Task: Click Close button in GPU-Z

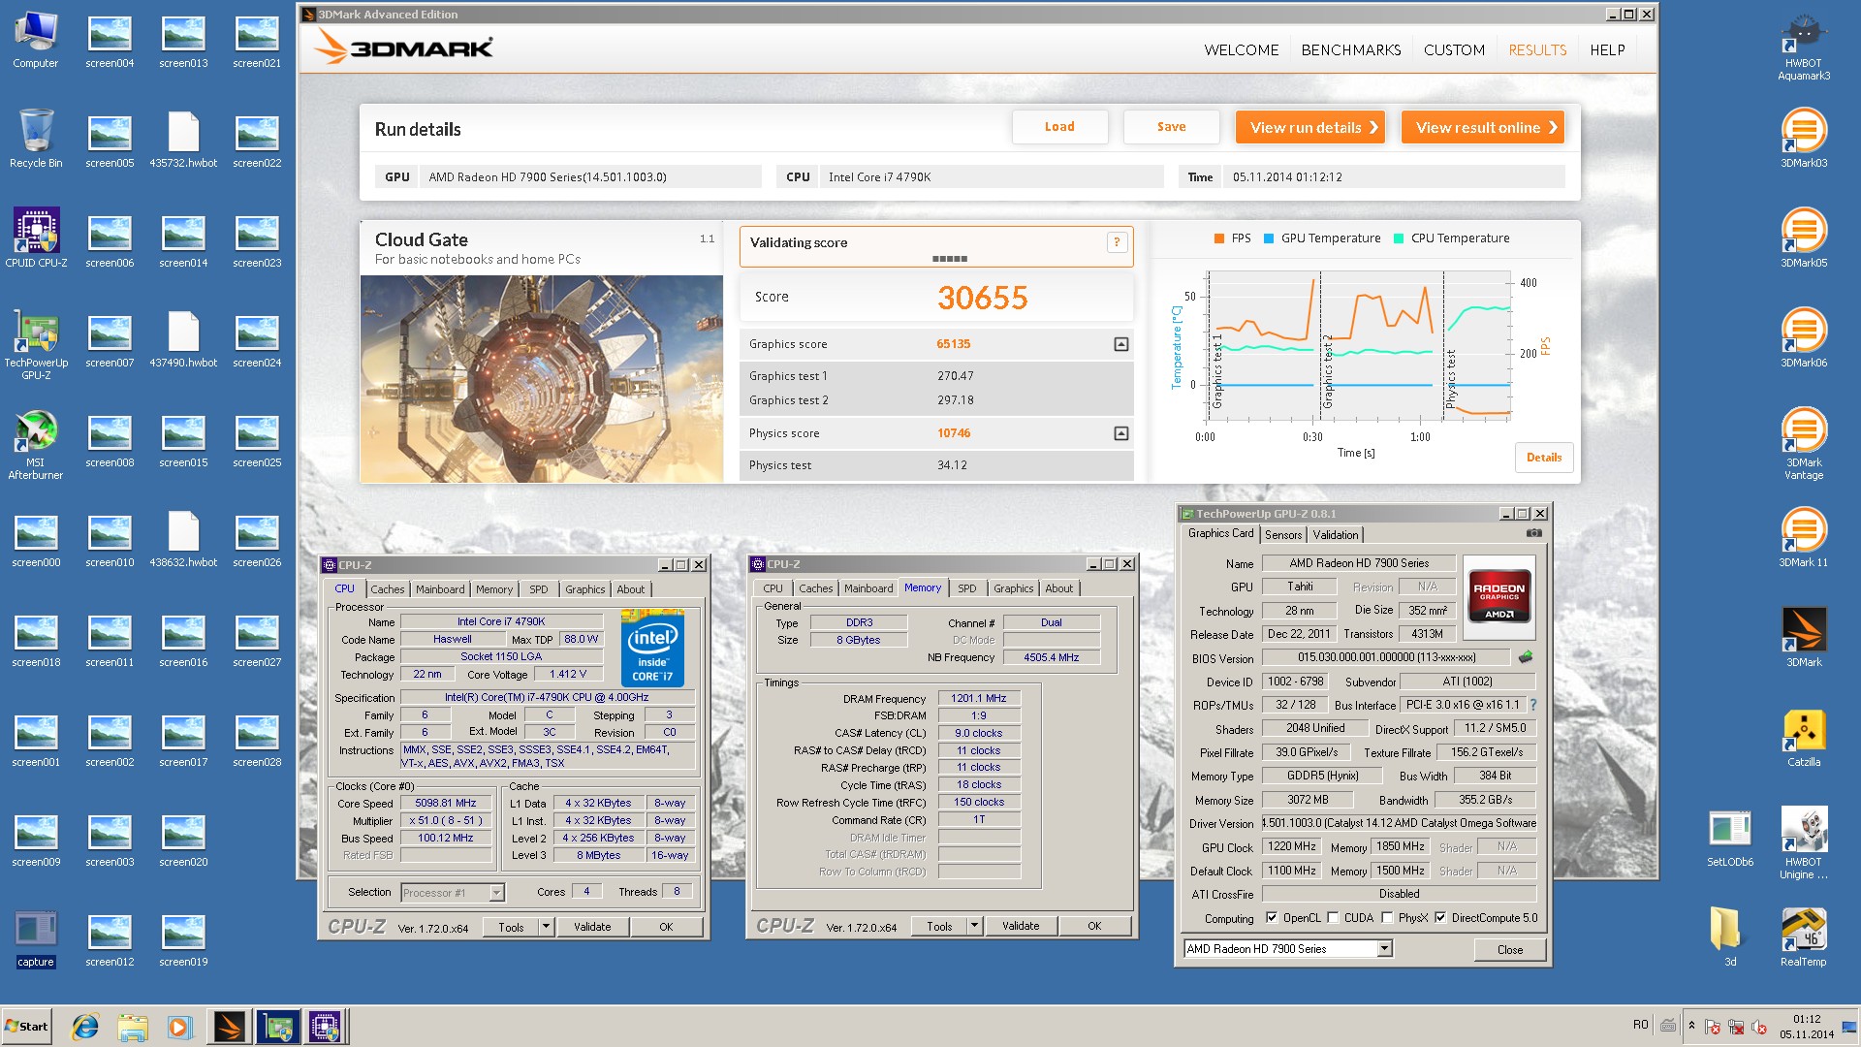Action: tap(1509, 950)
